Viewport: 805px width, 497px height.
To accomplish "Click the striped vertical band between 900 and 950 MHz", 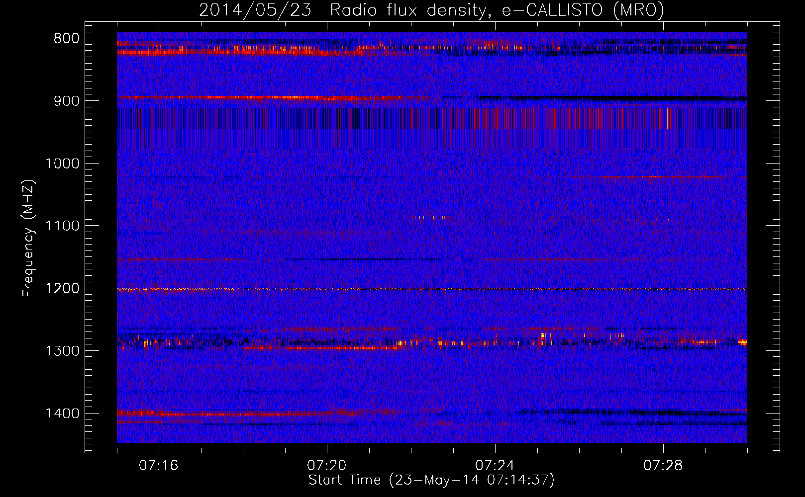I will coord(432,119).
